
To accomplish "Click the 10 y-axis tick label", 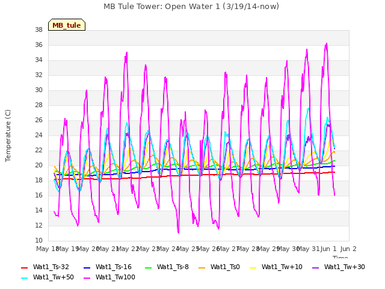I will (x=38, y=241).
